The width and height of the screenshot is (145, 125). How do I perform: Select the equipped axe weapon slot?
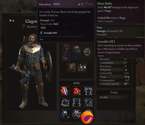(66, 52)
